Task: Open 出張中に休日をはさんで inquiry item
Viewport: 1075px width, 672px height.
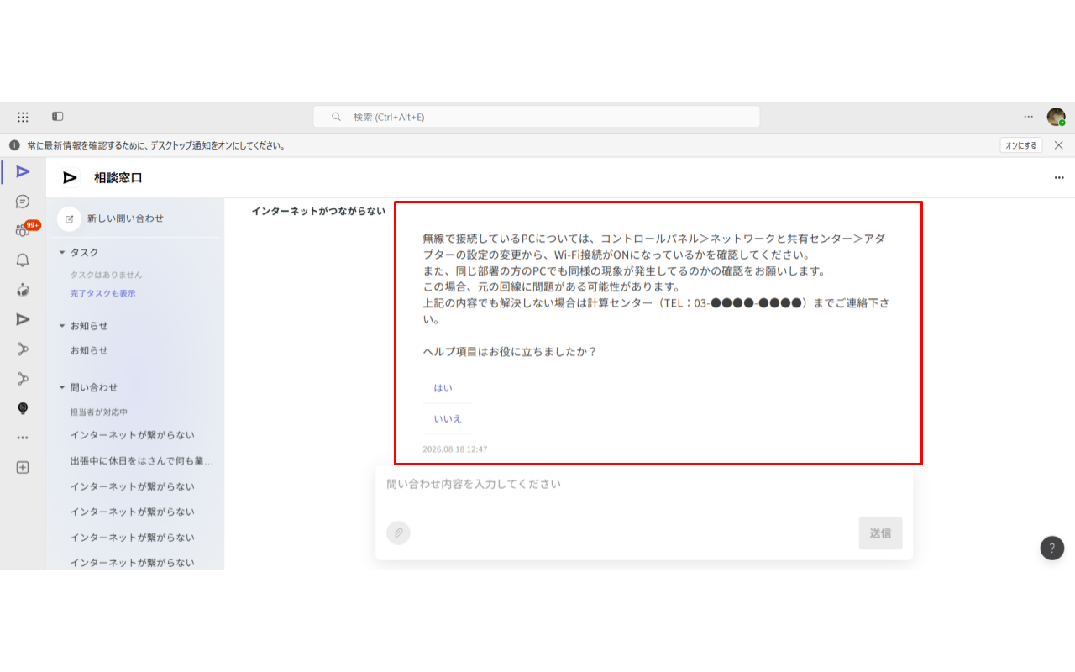Action: (x=141, y=461)
